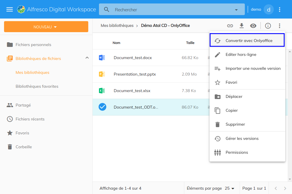Open Mes bibliothèques breadcrumb link

pyautogui.click(x=117, y=25)
